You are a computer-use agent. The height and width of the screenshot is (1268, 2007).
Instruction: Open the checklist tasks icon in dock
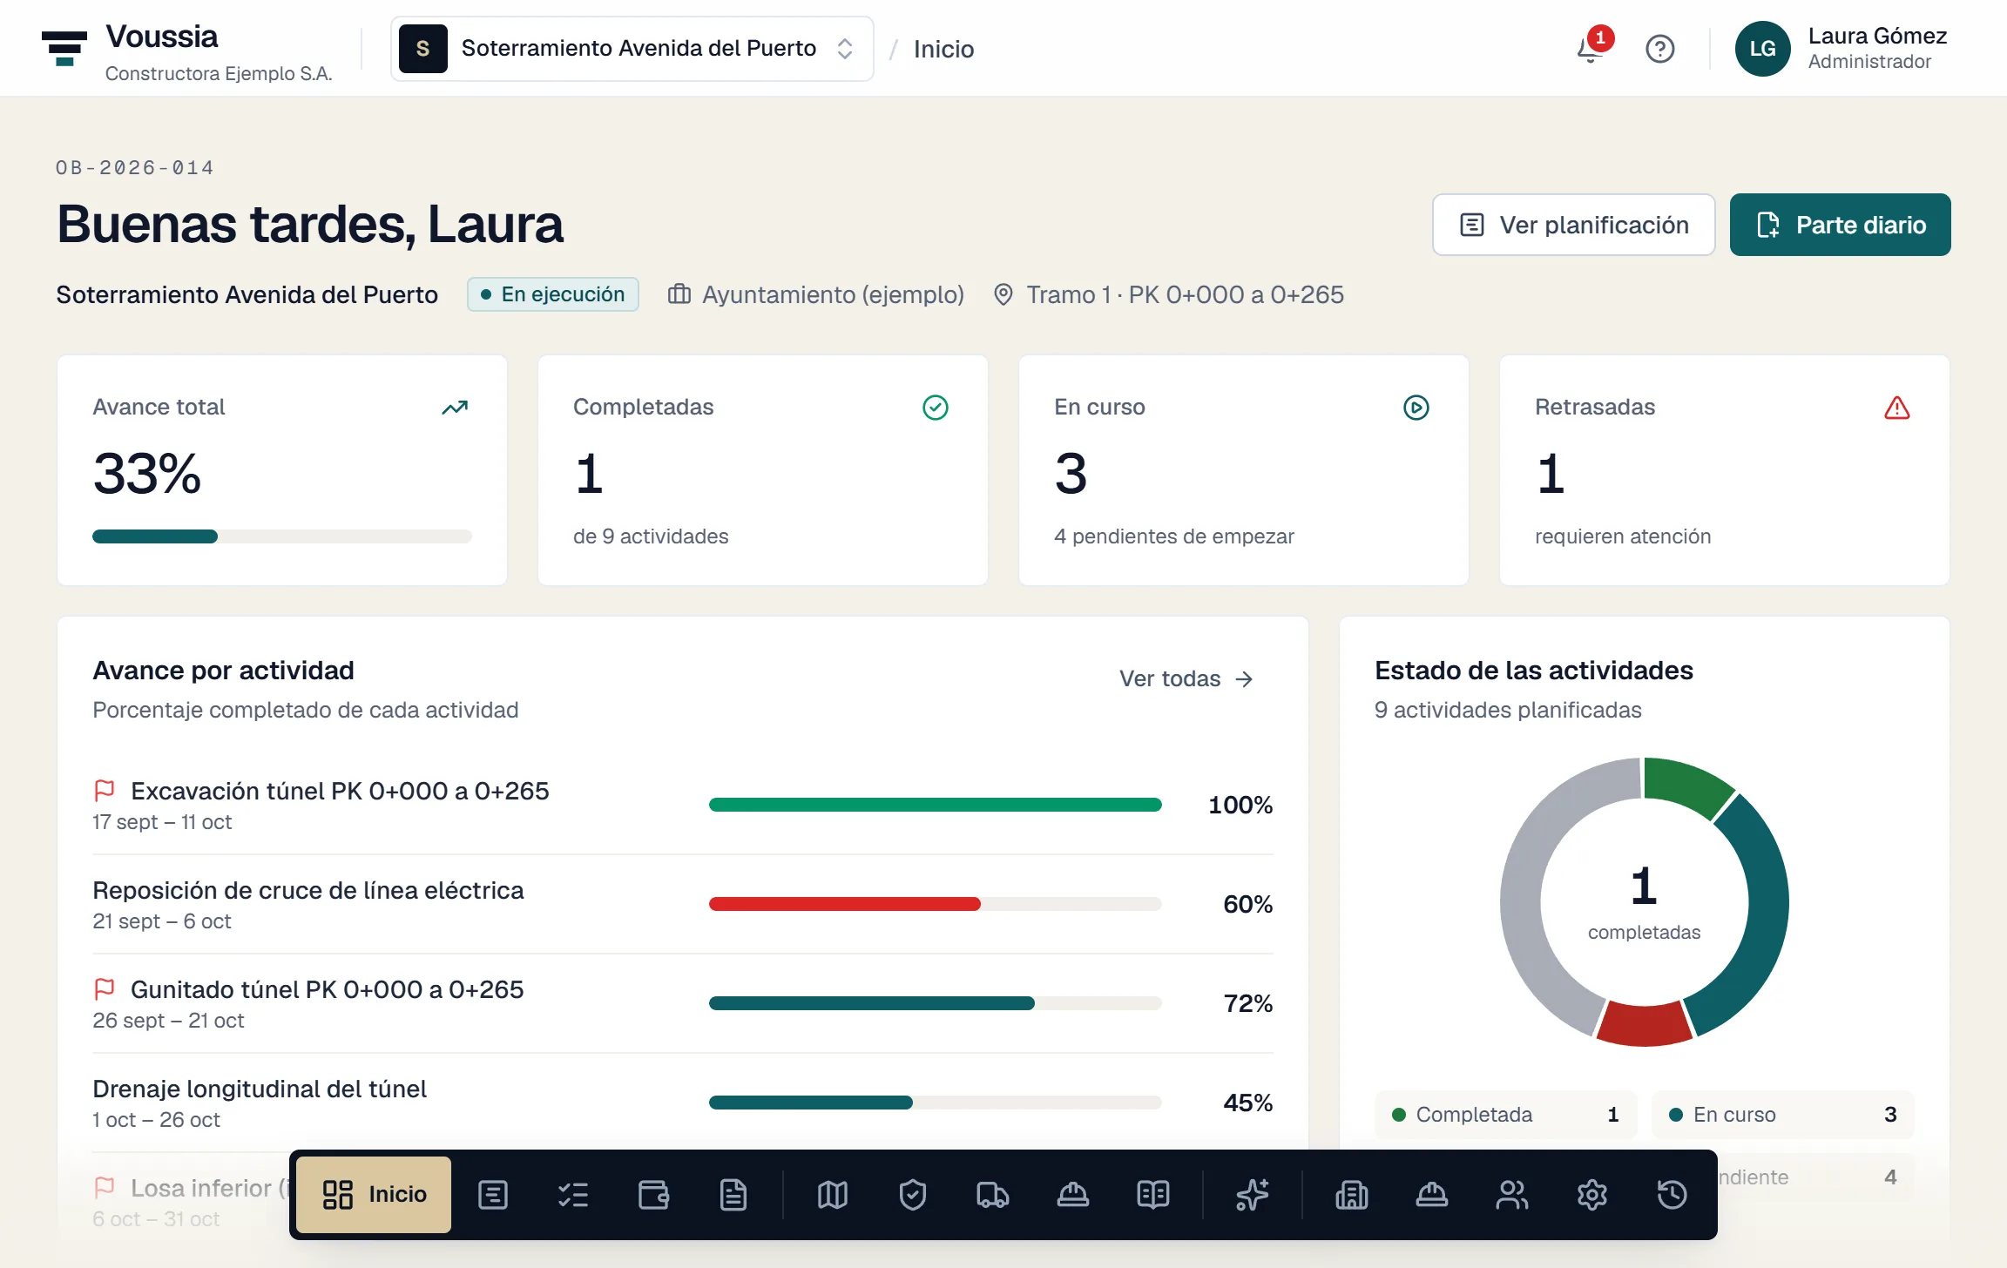573,1195
